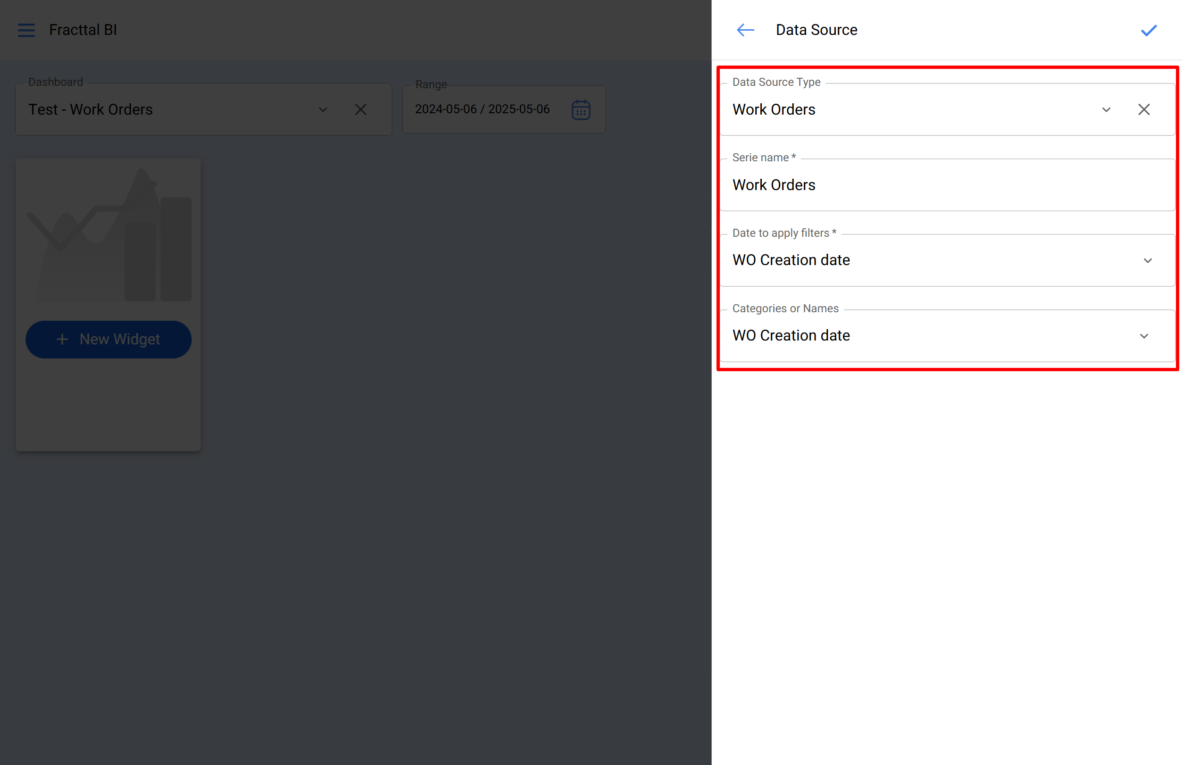Confirm with the blue checkmark icon
Viewport: 1183px width, 765px height.
pos(1148,30)
